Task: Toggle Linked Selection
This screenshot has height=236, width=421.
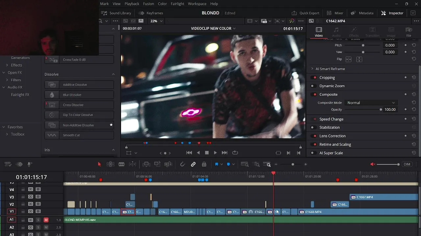Action: tap(193, 164)
